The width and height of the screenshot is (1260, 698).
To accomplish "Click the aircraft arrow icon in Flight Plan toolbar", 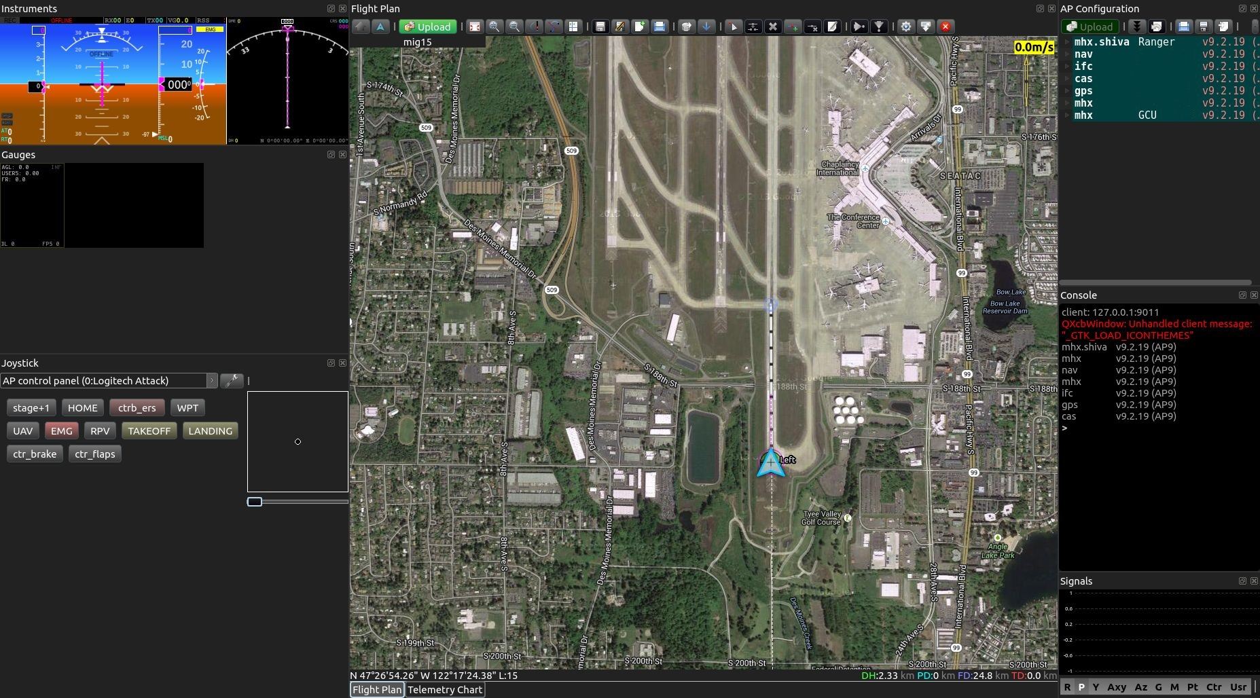I will [x=380, y=26].
